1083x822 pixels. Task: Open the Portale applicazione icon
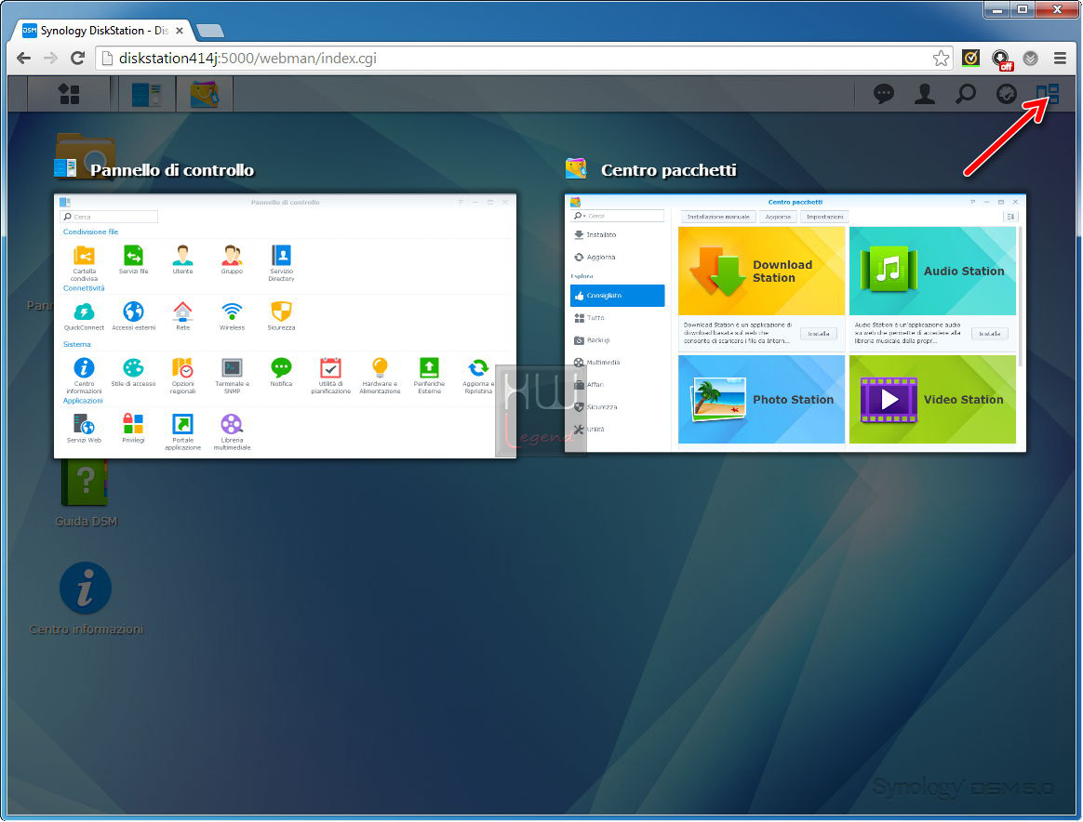182,432
